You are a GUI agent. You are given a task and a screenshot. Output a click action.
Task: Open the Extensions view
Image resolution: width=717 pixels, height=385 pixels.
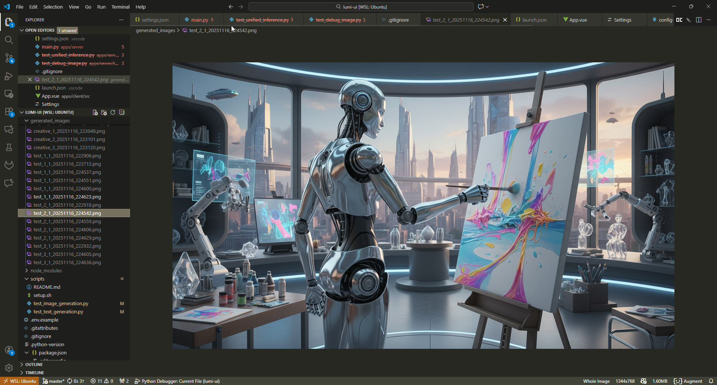point(9,112)
